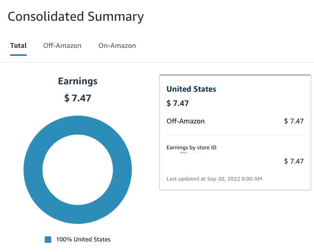Click the United States card title
This screenshot has width=314, height=252.
click(191, 89)
